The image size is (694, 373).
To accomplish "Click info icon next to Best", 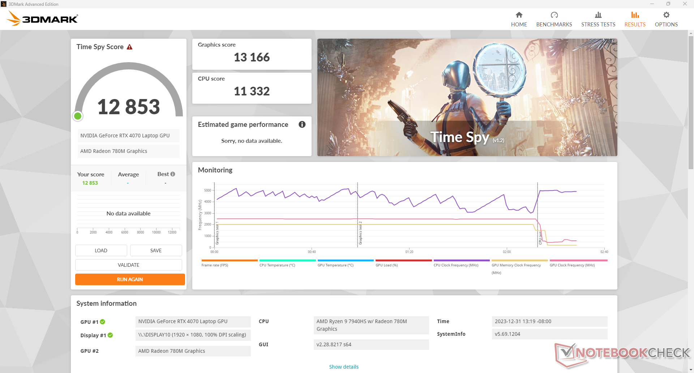I will tap(173, 174).
